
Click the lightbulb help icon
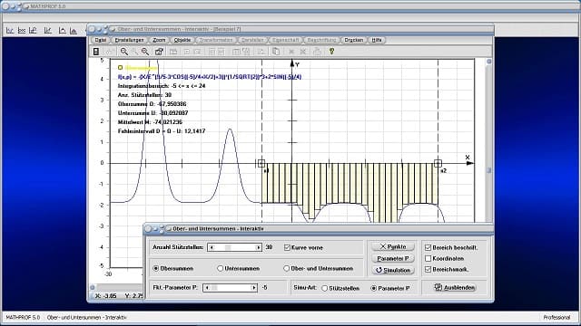pos(331,52)
